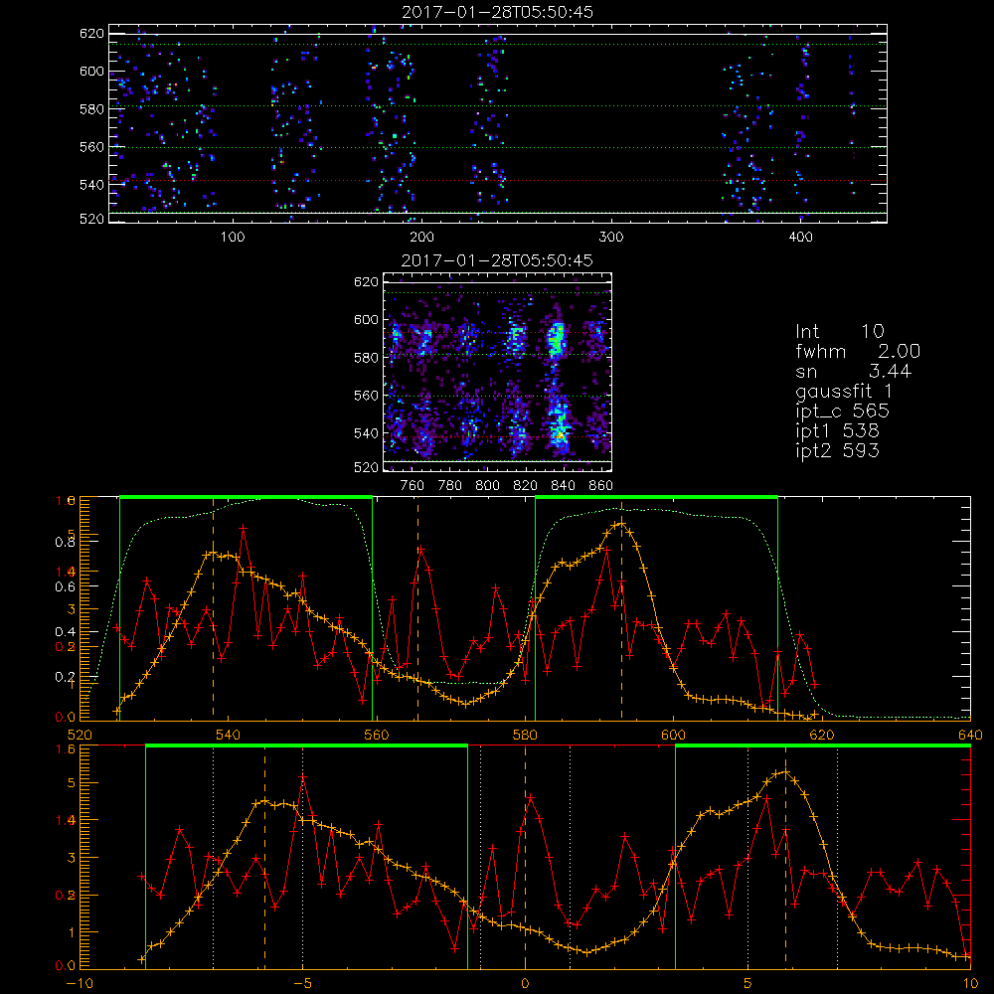Click dashed orange marker at 0 in bottom plot
The image size is (994, 994).
click(x=525, y=858)
